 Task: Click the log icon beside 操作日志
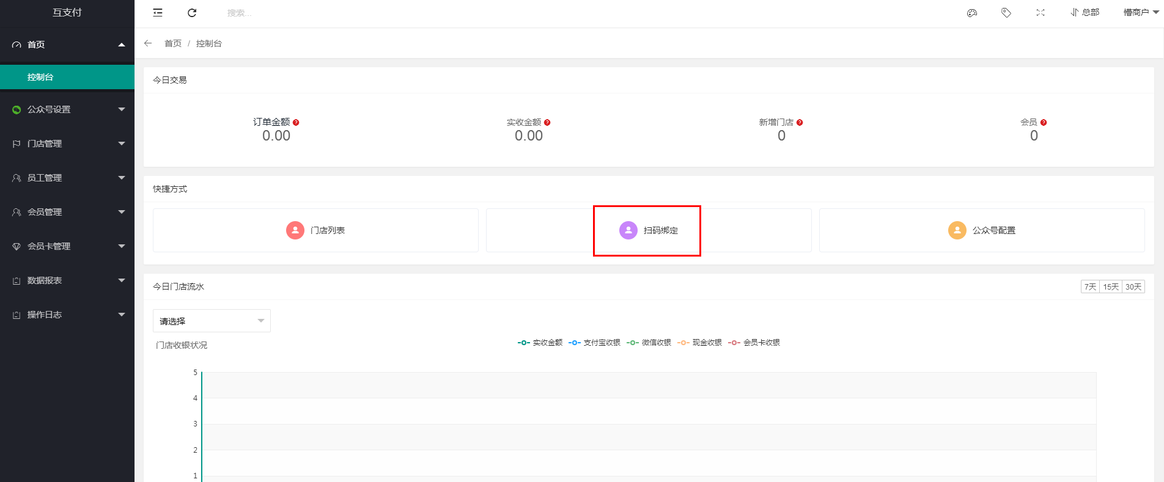tap(17, 315)
